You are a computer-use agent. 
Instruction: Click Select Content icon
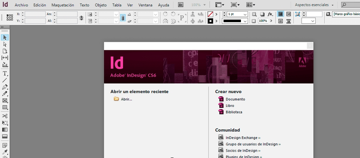pyautogui.click(x=193, y=21)
